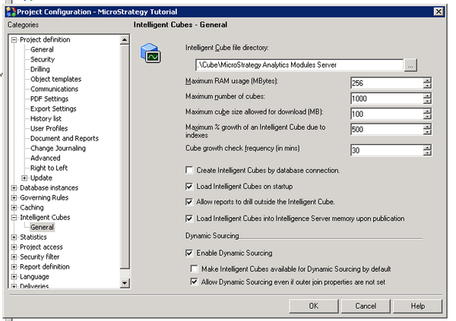The height and width of the screenshot is (321, 456).
Task: Click the Help button
Action: [x=417, y=306]
